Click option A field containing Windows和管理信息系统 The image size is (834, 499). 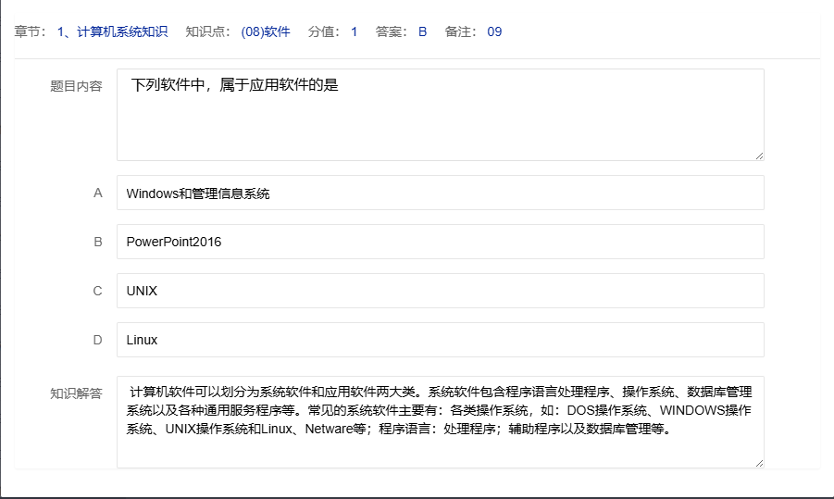point(440,193)
